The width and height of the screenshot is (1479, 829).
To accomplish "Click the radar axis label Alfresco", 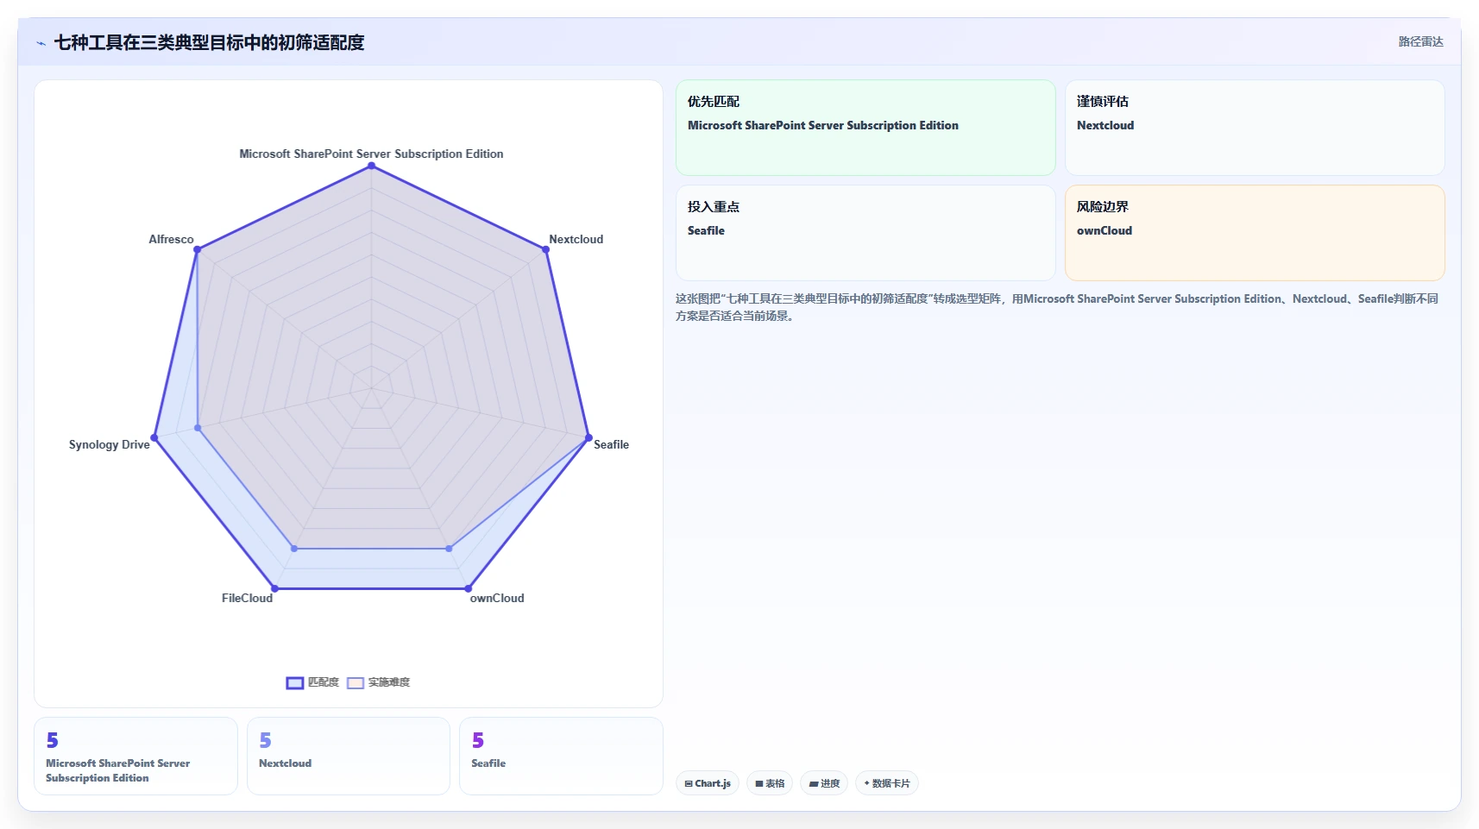I will tap(171, 239).
